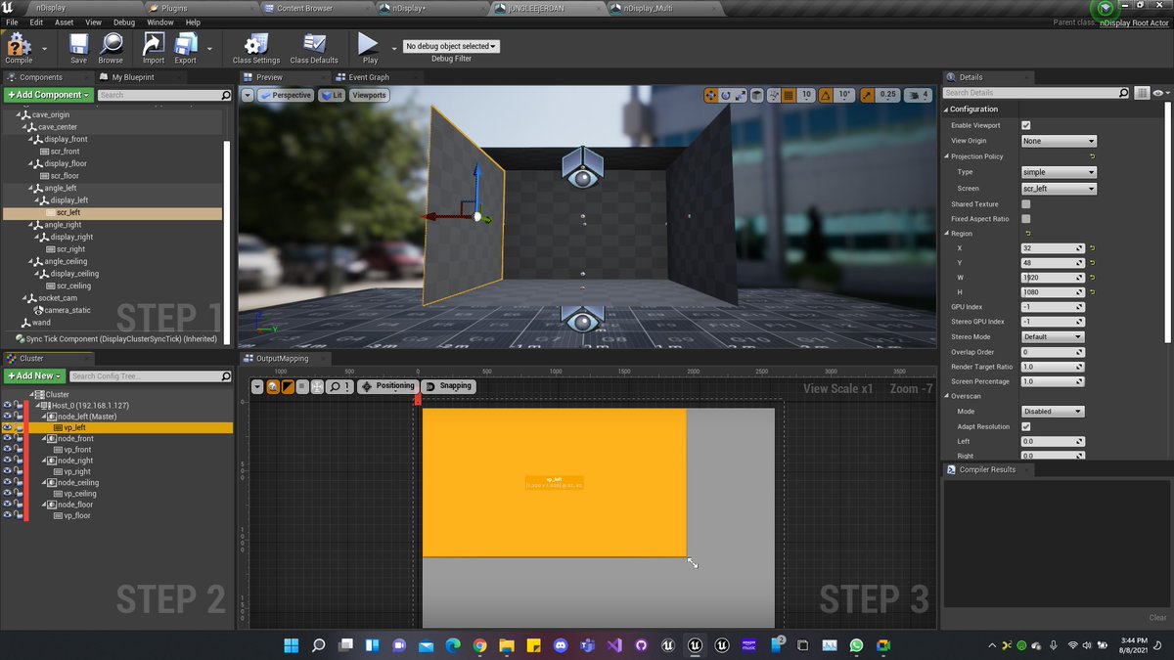The width and height of the screenshot is (1174, 660).
Task: Toggle rotation snap triangle icon
Action: [x=825, y=95]
